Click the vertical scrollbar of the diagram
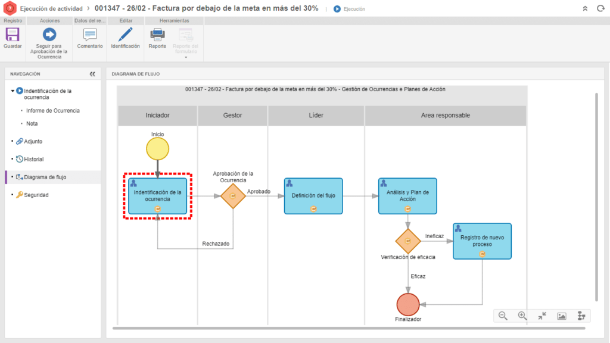The image size is (610, 343). coord(596,197)
